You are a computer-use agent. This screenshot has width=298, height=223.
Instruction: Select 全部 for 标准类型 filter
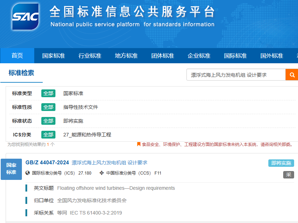coord(48,93)
